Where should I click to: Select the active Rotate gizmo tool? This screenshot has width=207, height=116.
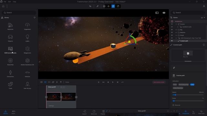click(113, 6)
